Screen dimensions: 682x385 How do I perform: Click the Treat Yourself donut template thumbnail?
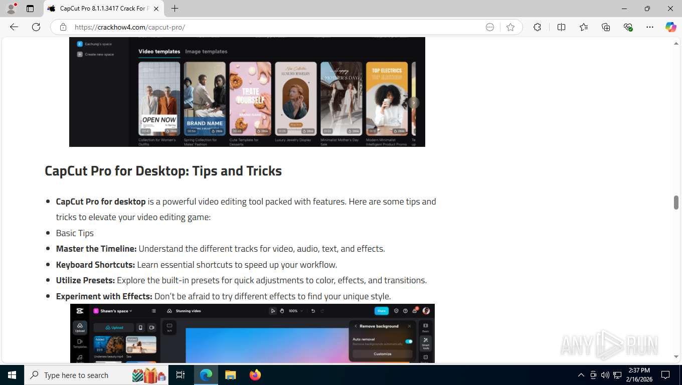[250, 99]
